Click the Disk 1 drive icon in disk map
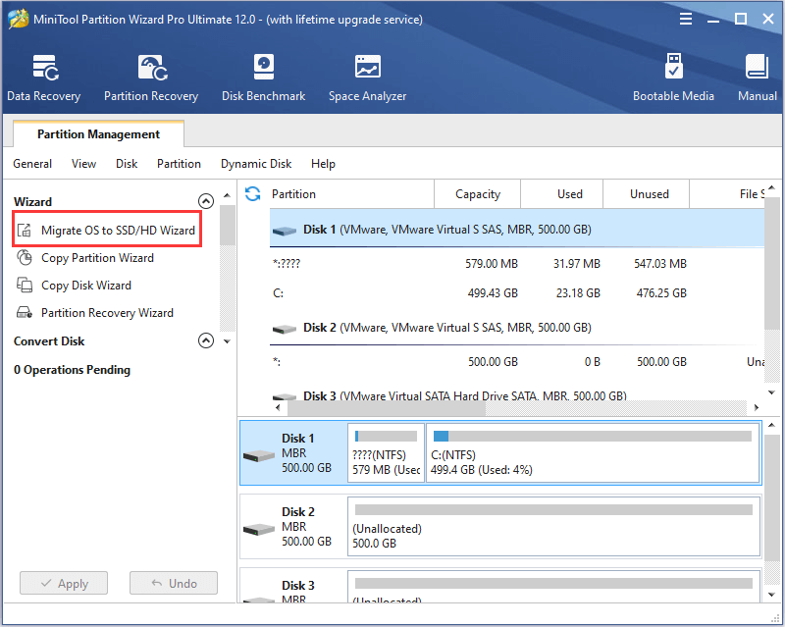This screenshot has width=785, height=627. click(259, 455)
